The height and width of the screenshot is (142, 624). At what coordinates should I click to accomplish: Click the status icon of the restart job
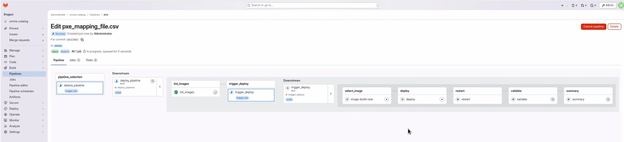(458, 99)
